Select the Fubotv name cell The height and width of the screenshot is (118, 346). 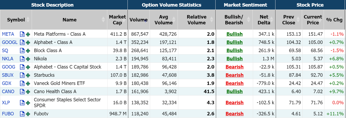click(69, 114)
